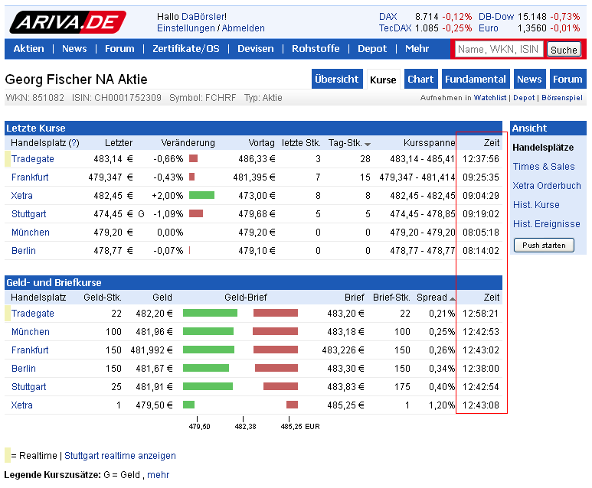Image resolution: width=592 pixels, height=488 pixels.
Task: Open Tradegate in Geld- und Briefkurse table
Action: [x=33, y=314]
